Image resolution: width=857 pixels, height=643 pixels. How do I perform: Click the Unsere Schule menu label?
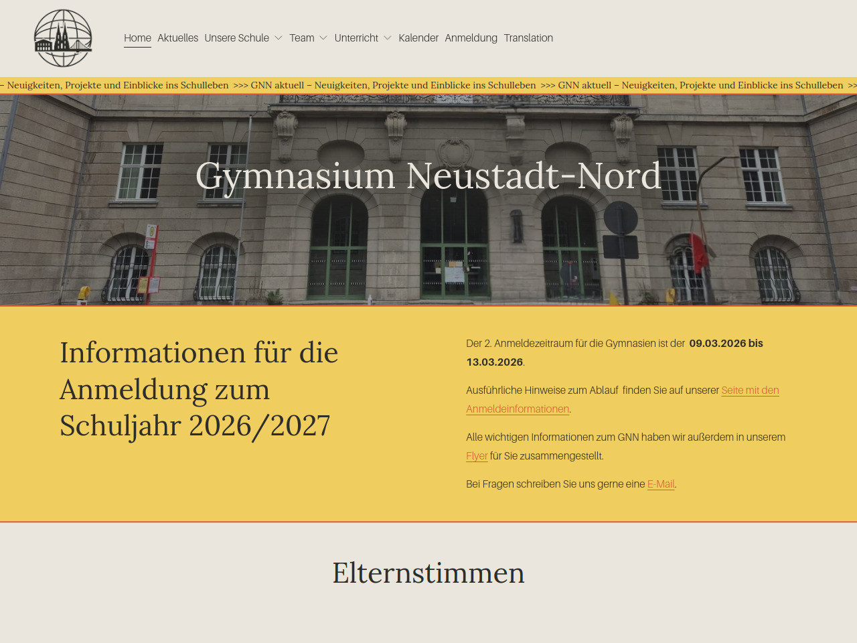(x=236, y=38)
